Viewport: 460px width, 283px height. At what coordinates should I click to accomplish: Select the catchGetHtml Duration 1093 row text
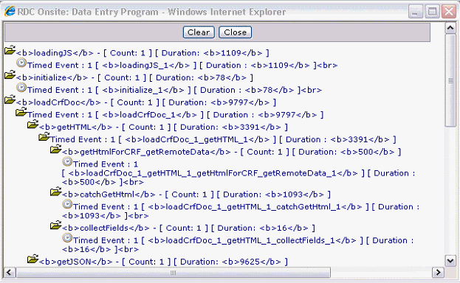click(196, 195)
